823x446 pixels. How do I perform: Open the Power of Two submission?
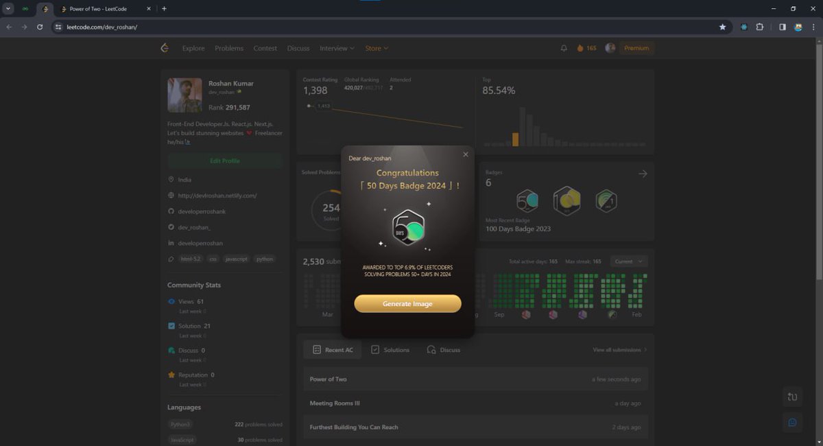(x=475, y=379)
